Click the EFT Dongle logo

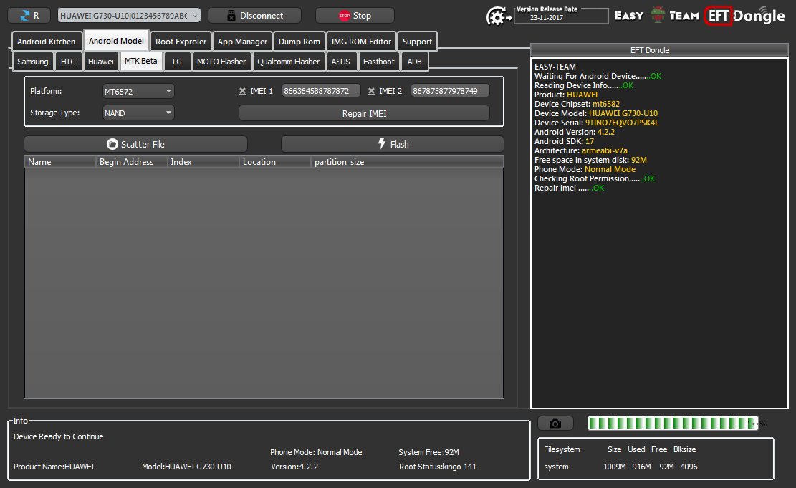click(x=744, y=16)
